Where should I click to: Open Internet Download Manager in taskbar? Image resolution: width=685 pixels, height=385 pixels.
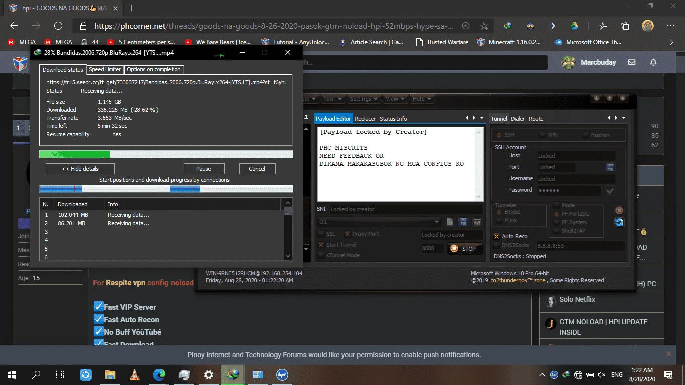tap(233, 374)
